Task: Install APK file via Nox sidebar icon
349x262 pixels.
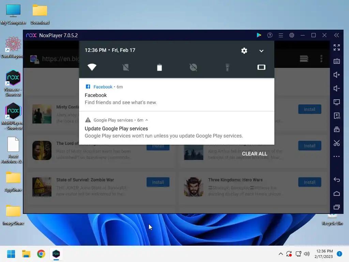Action: click(336, 116)
